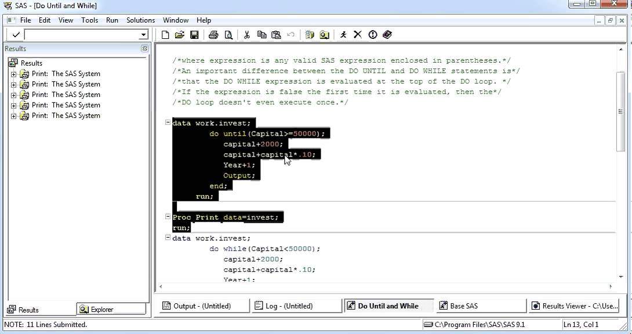Click the 'Results' panel title label

[x=15, y=48]
